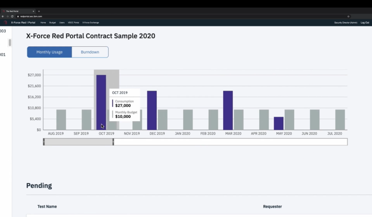This screenshot has width=372, height=217.
Task: Click the DEC 2019 purple consumption bar
Action: point(152,110)
